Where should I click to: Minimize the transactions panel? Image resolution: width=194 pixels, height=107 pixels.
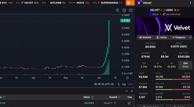coord(126,91)
